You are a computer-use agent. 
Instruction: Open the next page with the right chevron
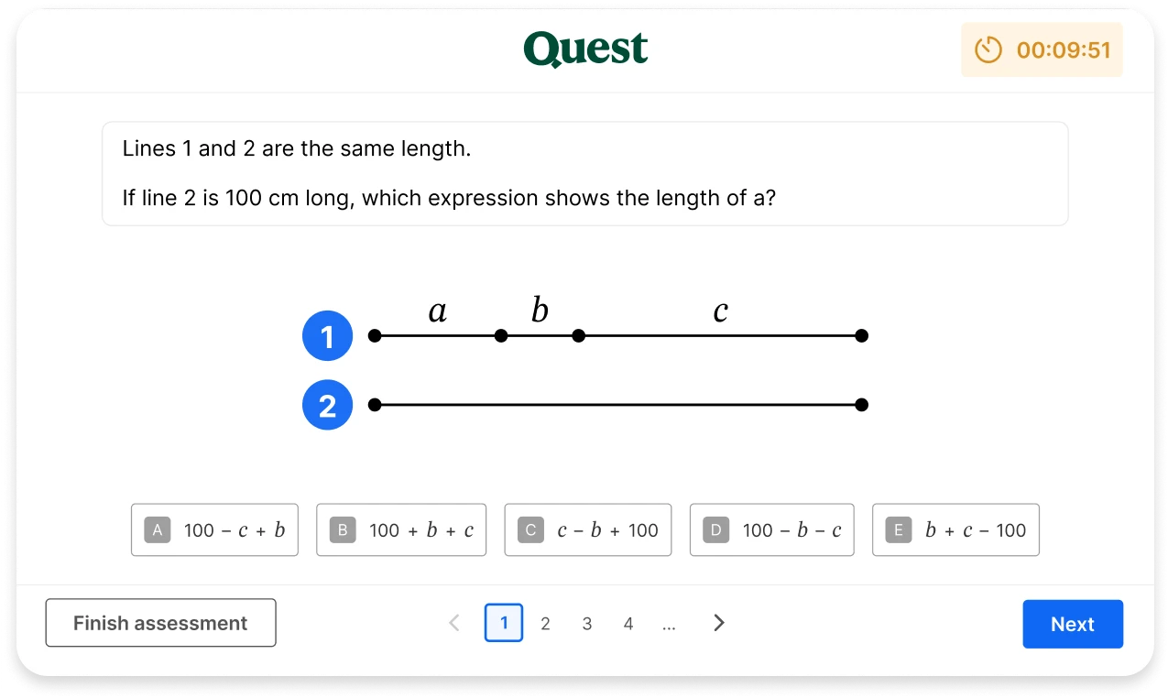coord(718,622)
